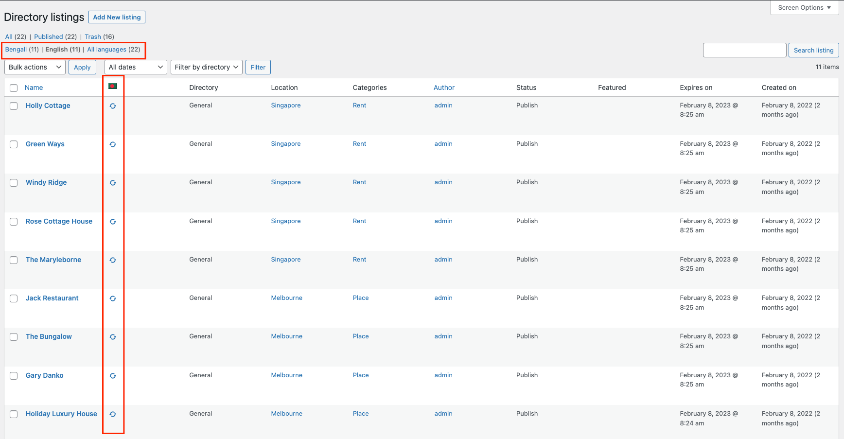This screenshot has width=844, height=439.
Task: Open the Bulk actions dropdown
Action: click(35, 67)
